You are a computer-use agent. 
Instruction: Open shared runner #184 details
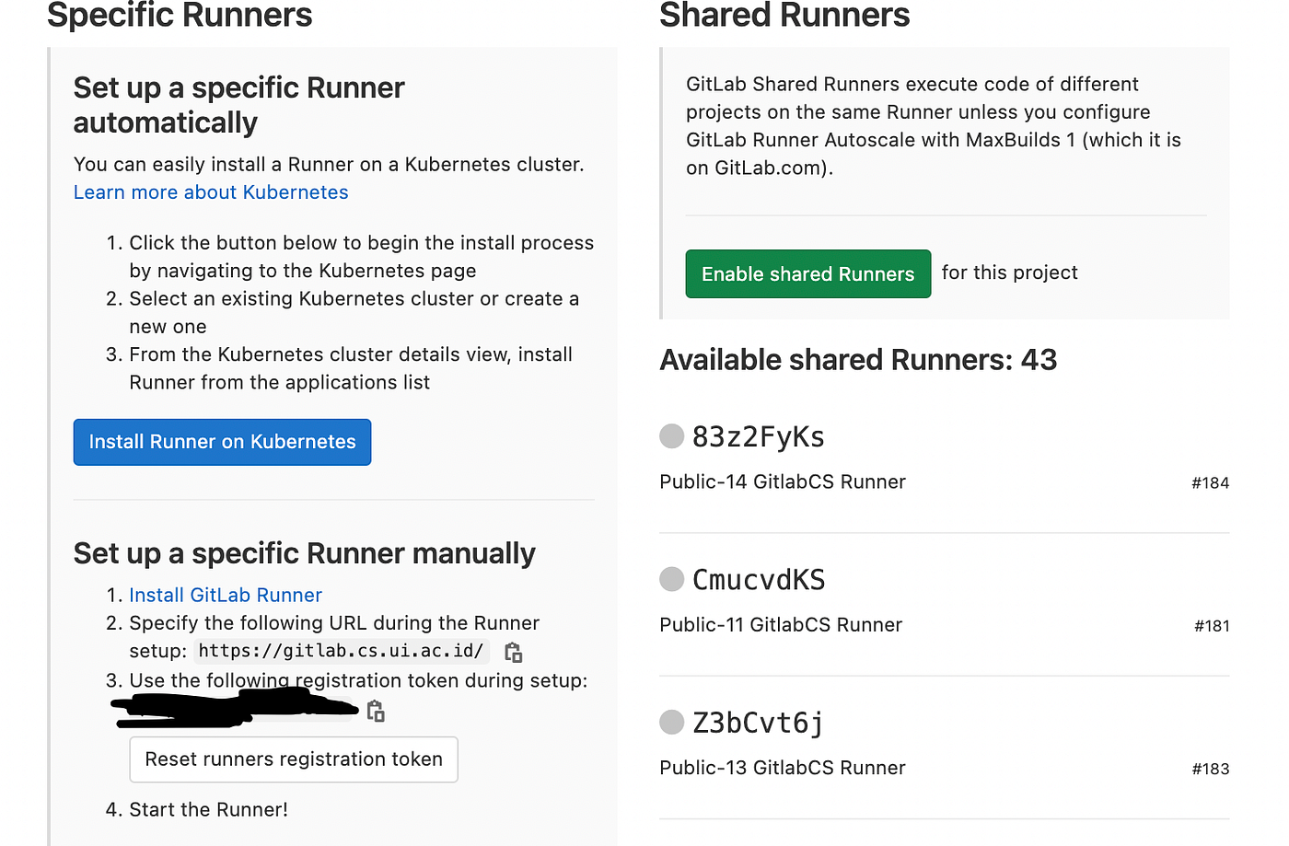tap(1210, 482)
